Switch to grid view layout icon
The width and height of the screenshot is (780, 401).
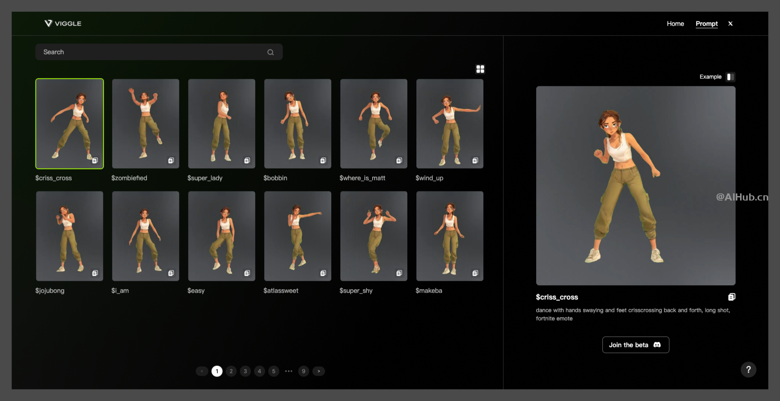480,69
